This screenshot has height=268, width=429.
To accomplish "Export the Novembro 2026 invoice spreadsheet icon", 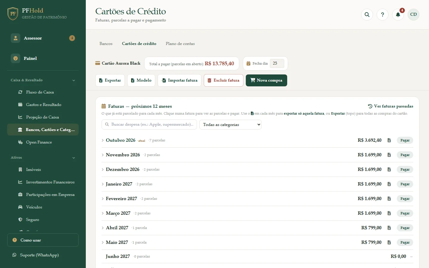I will (x=389, y=155).
